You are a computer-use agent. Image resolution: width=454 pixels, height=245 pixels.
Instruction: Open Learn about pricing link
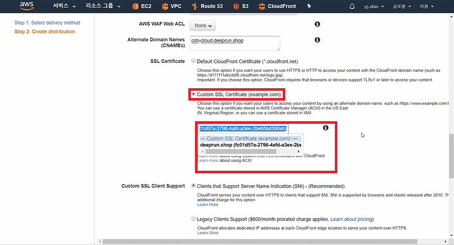coord(351,219)
